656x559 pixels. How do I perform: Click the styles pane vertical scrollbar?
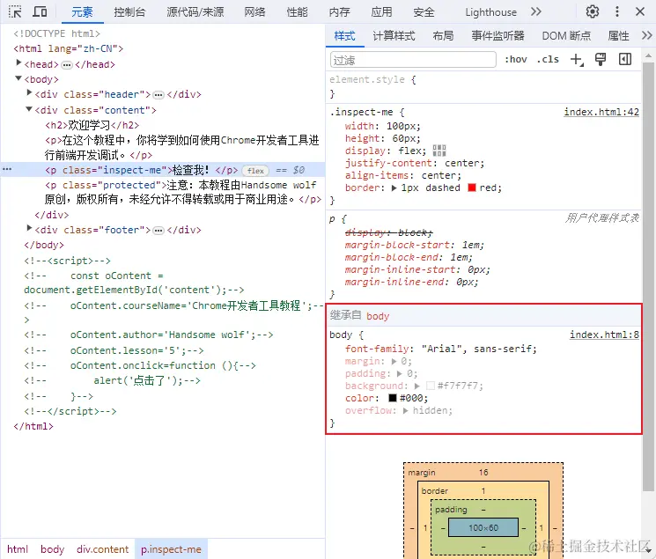(648, 276)
